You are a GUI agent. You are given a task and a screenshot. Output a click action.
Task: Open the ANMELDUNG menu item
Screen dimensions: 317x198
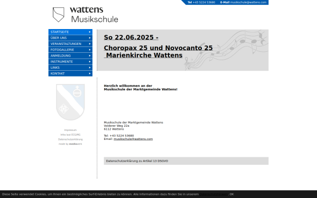[70, 55]
